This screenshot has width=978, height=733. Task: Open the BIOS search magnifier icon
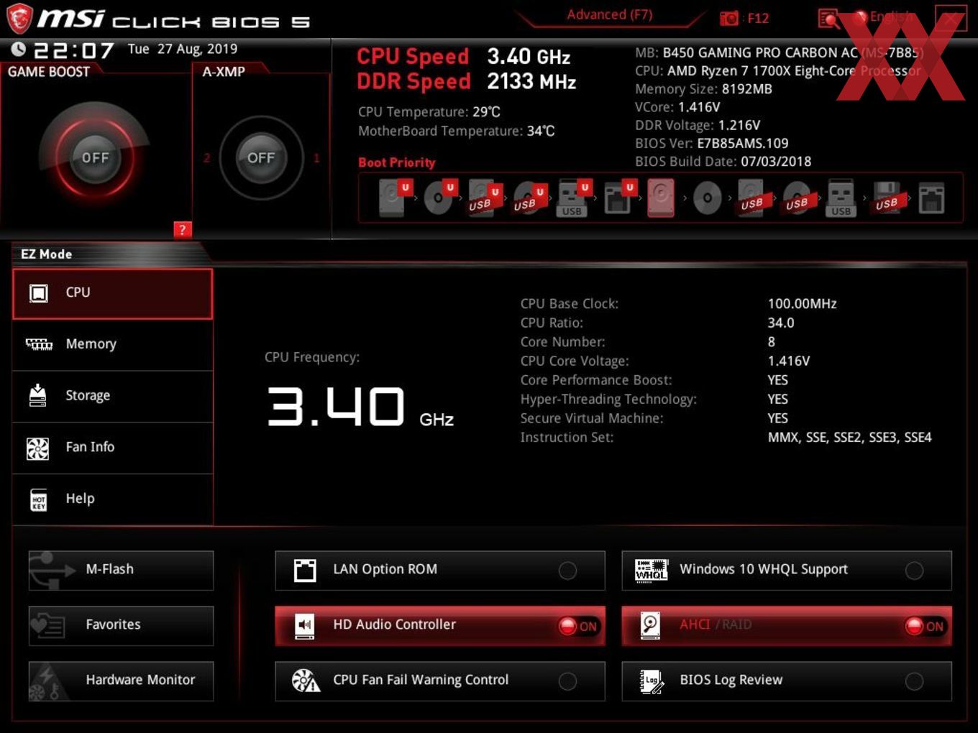(x=828, y=18)
